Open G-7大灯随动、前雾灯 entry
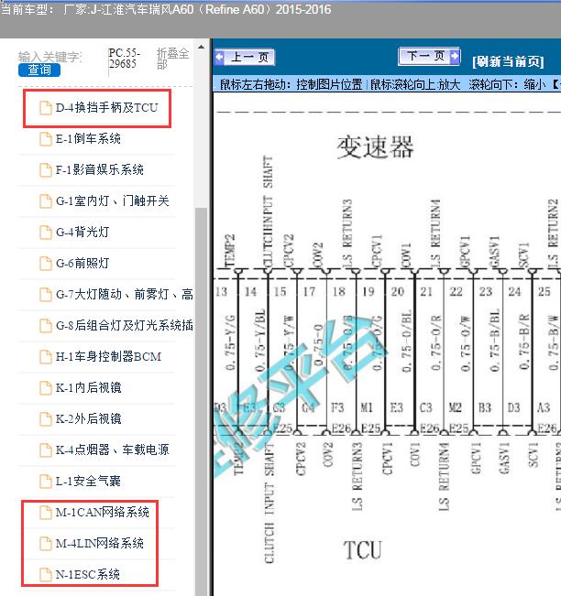 point(125,295)
